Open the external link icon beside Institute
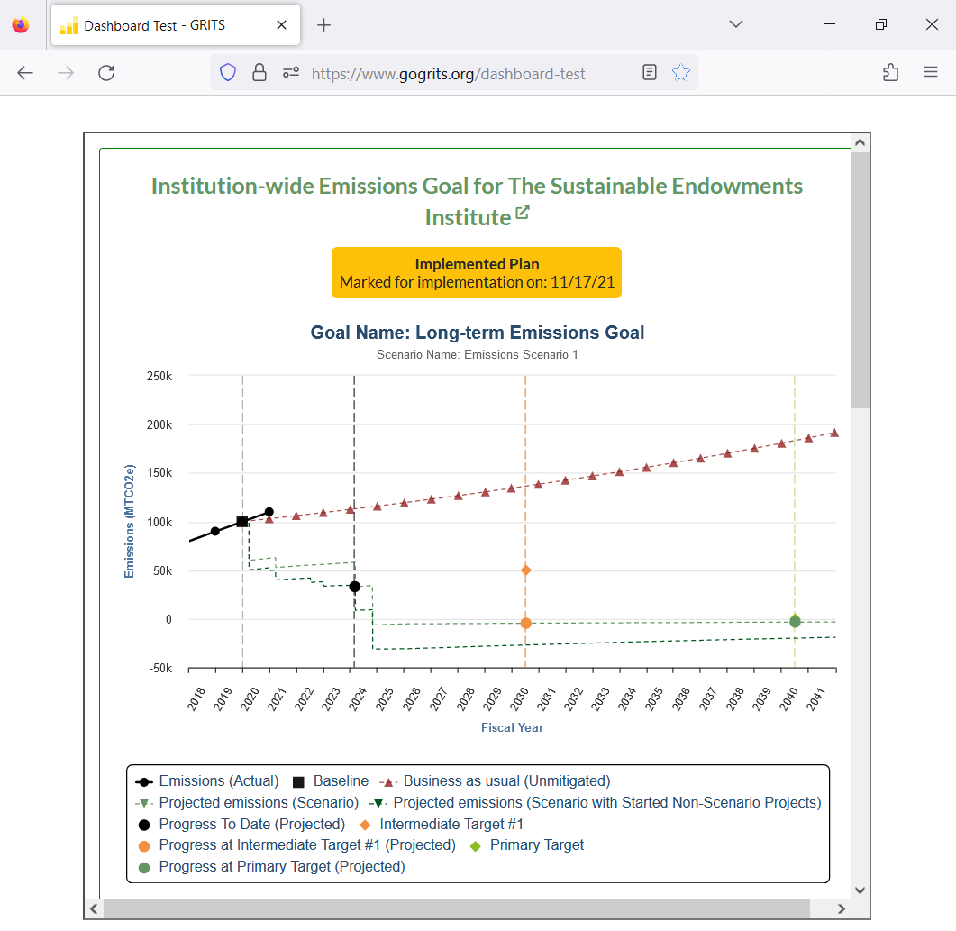Viewport: 956px width, 931px height. tap(523, 213)
